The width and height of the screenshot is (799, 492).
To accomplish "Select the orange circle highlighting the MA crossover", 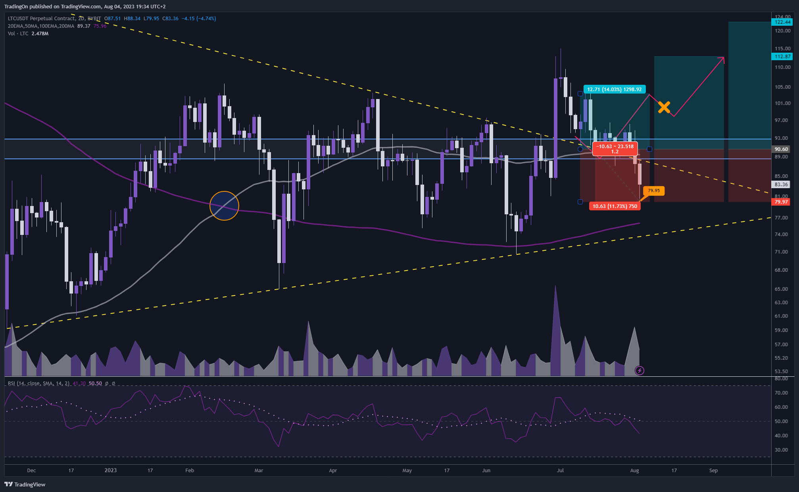I will (224, 206).
